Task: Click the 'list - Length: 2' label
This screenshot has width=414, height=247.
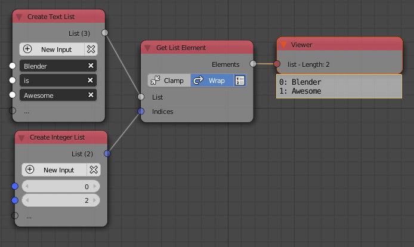Action: point(308,64)
